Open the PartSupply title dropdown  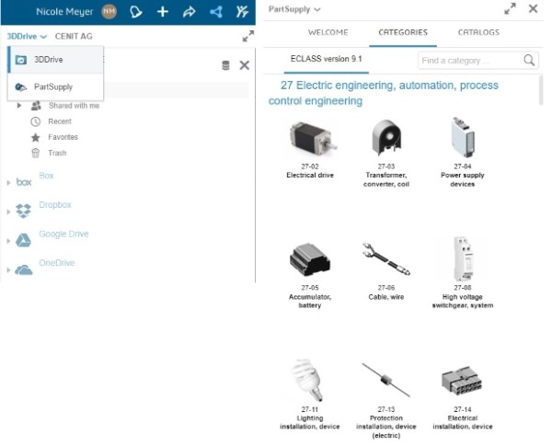[x=294, y=9]
